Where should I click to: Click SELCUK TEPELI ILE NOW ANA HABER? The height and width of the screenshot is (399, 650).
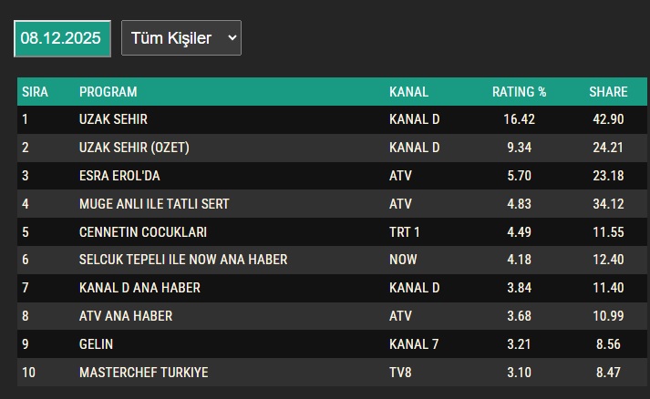click(x=183, y=260)
